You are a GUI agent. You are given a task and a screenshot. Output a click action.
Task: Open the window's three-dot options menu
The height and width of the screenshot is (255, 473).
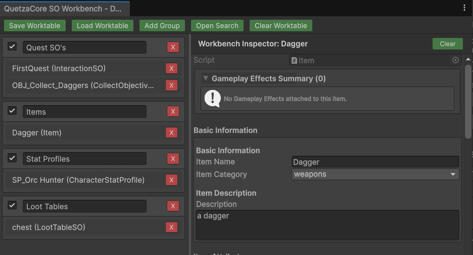(464, 8)
